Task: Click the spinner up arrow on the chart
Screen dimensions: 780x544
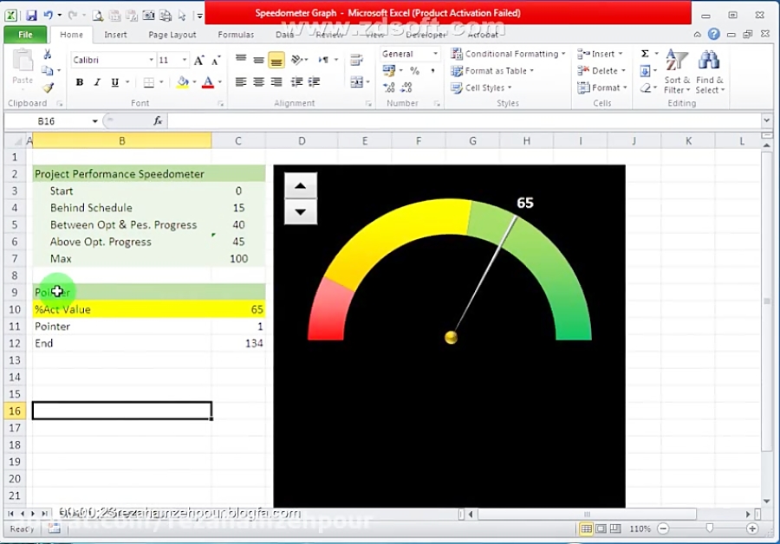Action: (x=301, y=186)
